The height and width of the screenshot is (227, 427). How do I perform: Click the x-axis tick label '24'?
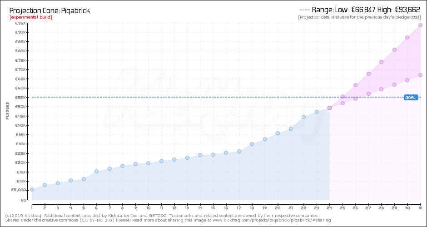tap(329, 208)
